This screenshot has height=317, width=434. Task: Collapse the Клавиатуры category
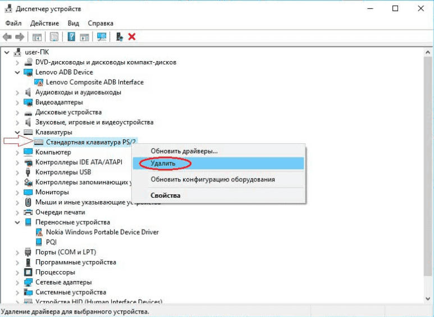pyautogui.click(x=17, y=132)
